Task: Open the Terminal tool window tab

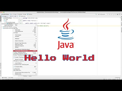Action: pos(5,78)
